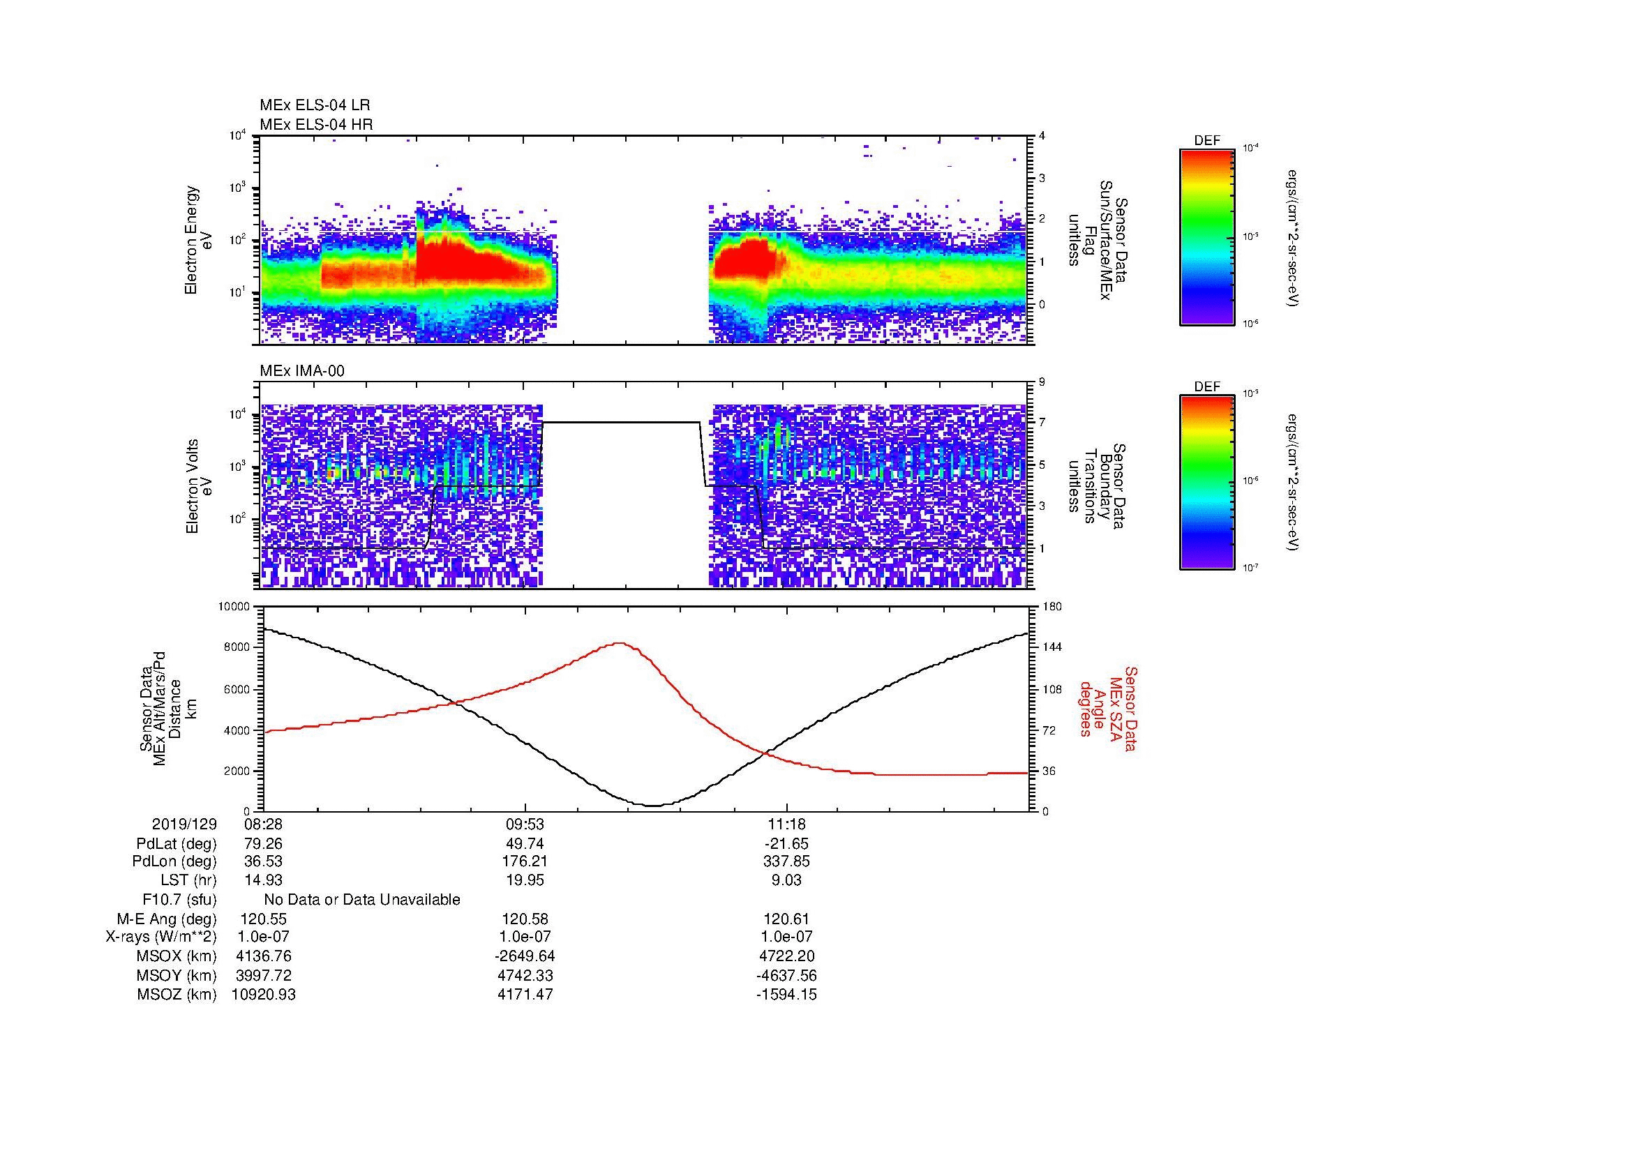1632x1153 pixels.
Task: Click the LST value 19.95
Action: coord(525,881)
